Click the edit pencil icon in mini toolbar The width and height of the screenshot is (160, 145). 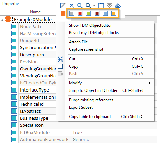tap(63, 6)
